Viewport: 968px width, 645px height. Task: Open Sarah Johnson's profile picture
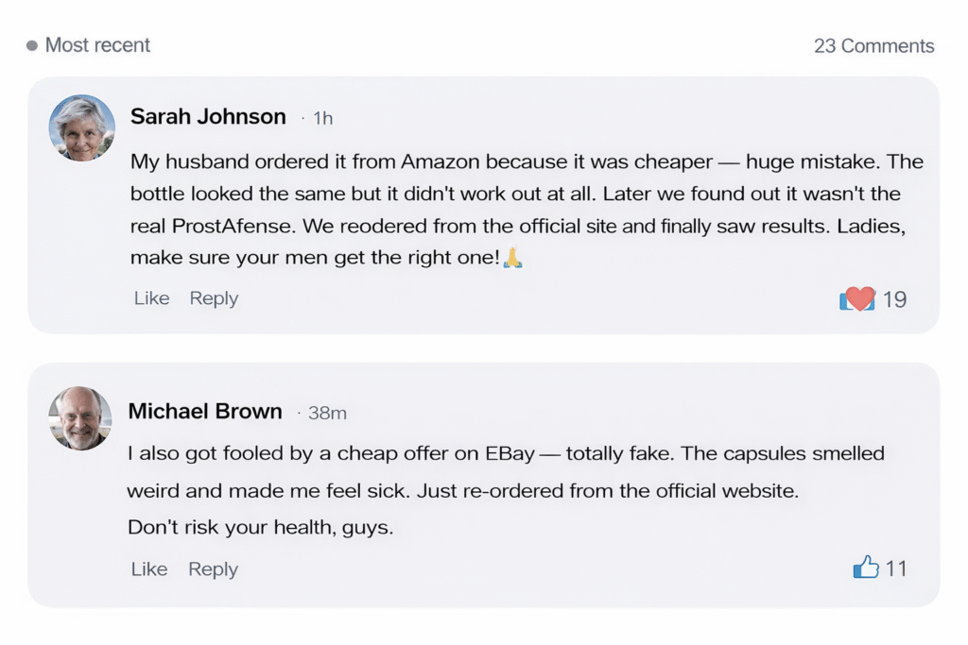point(82,128)
